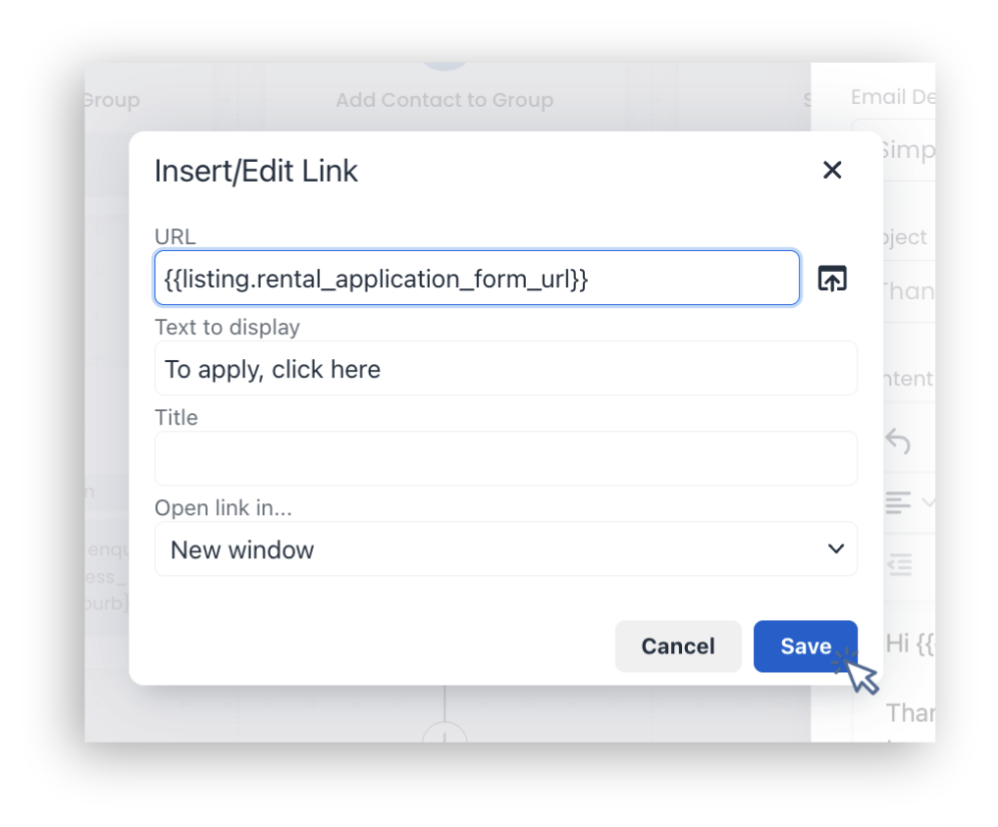Click the empty Title field
This screenshot has height=827, width=998.
pos(505,458)
